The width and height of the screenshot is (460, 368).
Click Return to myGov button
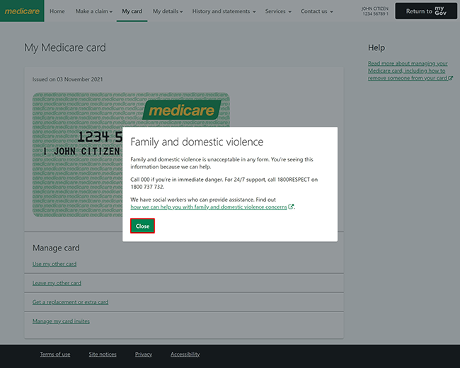coord(426,11)
